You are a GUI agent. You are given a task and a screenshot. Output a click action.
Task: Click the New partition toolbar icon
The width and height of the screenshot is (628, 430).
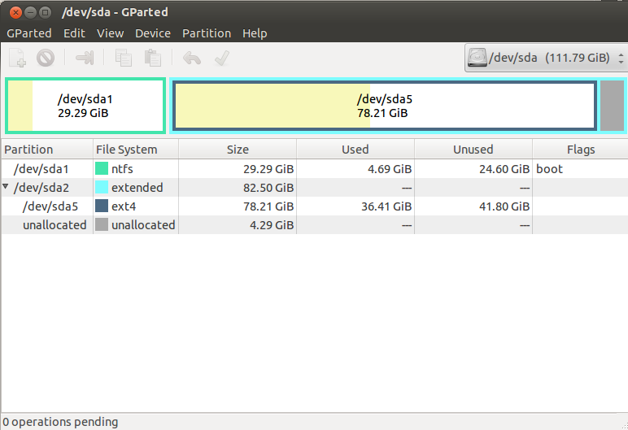pyautogui.click(x=18, y=59)
